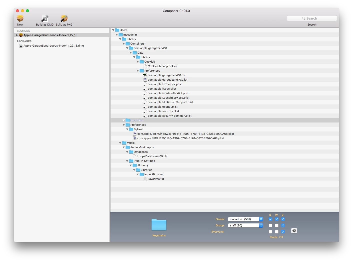This screenshot has width=353, height=262.
Task: Select the Users folder icon
Action: [x=117, y=30]
